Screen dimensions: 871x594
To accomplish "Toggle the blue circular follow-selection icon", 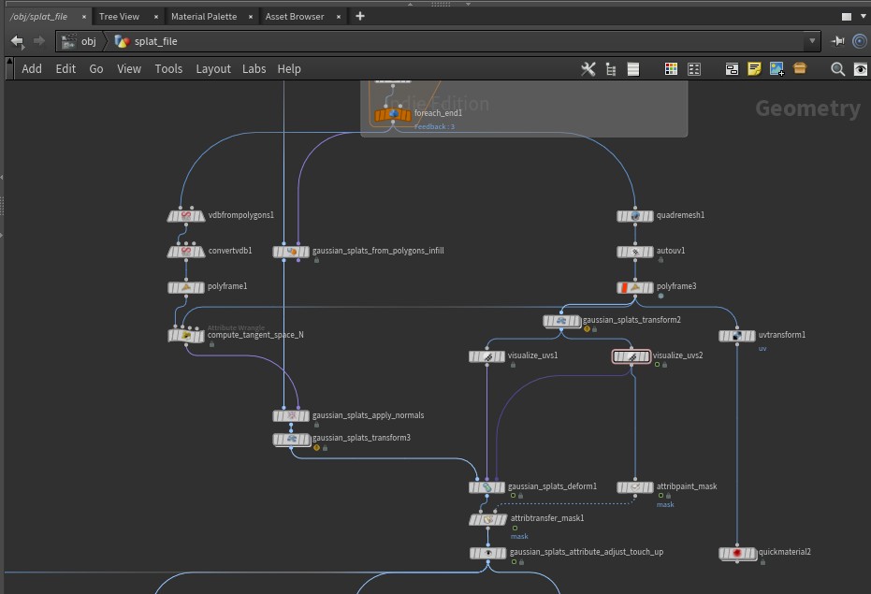I will pyautogui.click(x=859, y=41).
